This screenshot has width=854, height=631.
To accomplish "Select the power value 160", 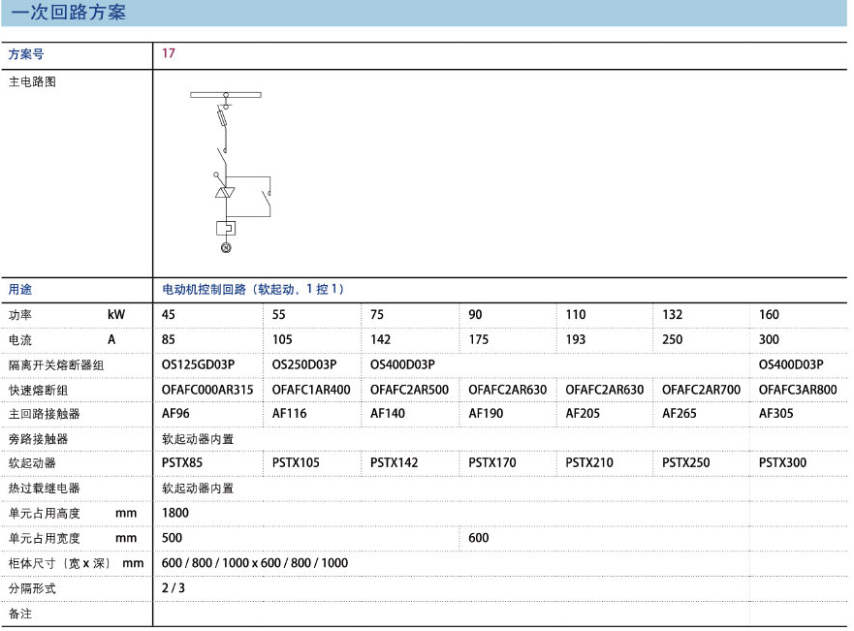I will pos(769,315).
